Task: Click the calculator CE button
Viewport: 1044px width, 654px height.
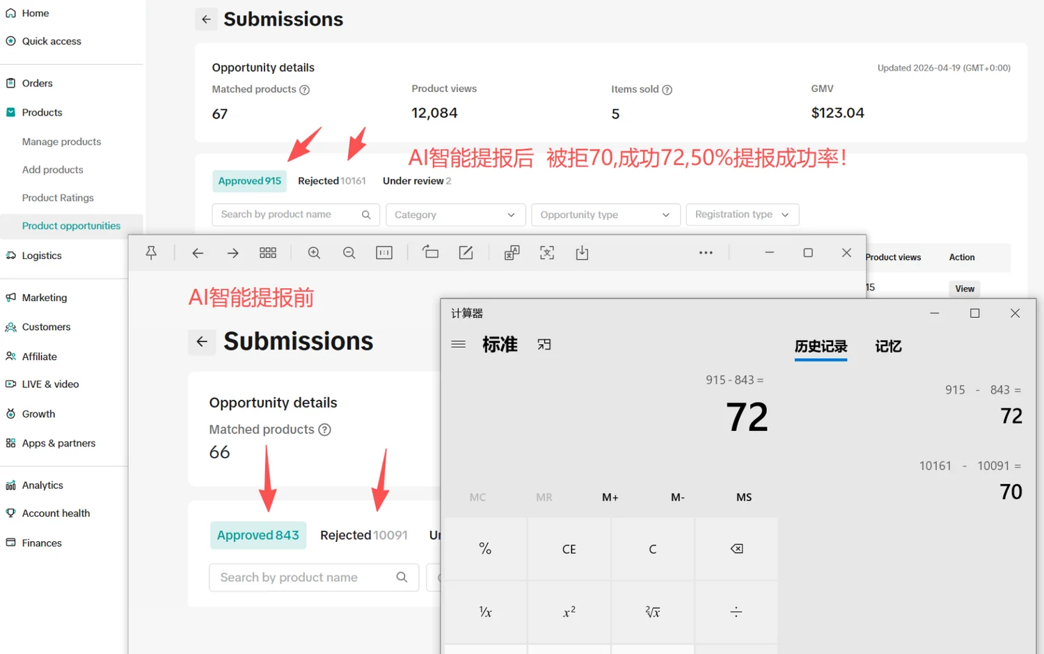Action: [x=569, y=549]
